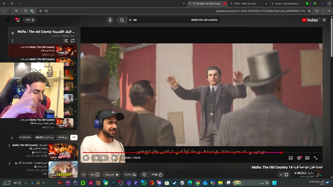The height and width of the screenshot is (187, 333).
Task: Open playlist options three-dot menu
Action: pyautogui.click(x=12, y=41)
